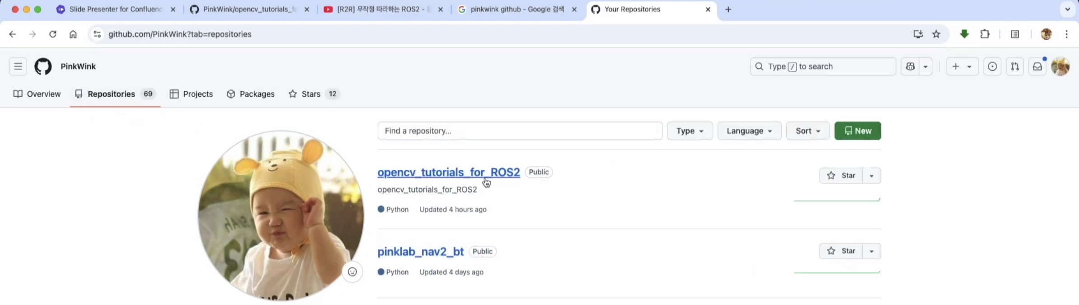This screenshot has width=1079, height=305.
Task: Switch to Slide Presenter for Confluence tab
Action: [x=115, y=9]
